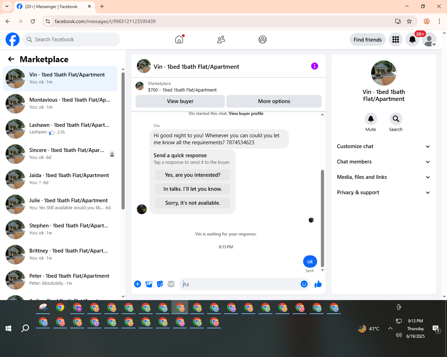Click the View buyer button
The width and height of the screenshot is (447, 357).
(x=180, y=101)
